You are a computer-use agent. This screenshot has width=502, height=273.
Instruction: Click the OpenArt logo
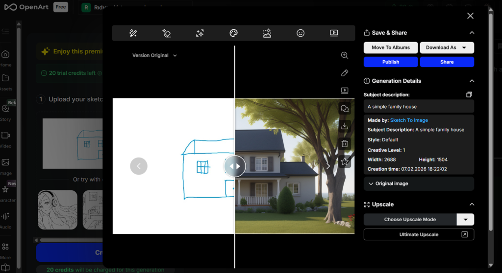26,7
